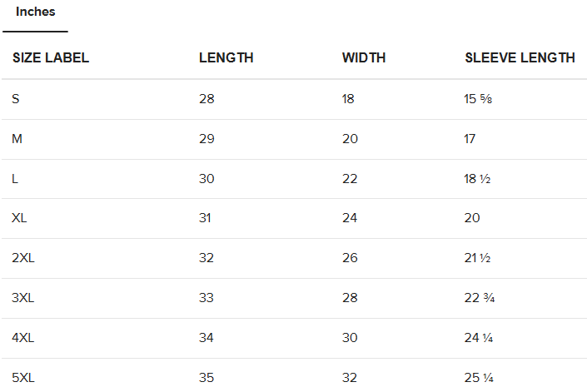Click the 5XL size label
The width and height of the screenshot is (587, 392).
point(23,378)
